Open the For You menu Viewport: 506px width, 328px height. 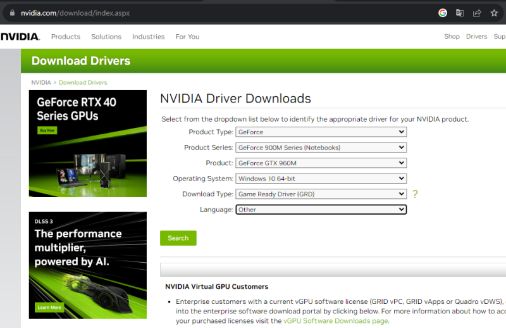(x=187, y=37)
